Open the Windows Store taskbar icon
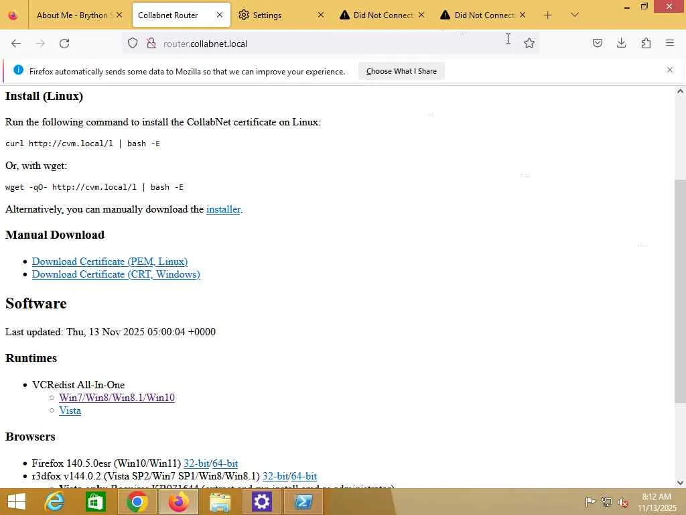Image resolution: width=686 pixels, height=515 pixels. (x=96, y=502)
